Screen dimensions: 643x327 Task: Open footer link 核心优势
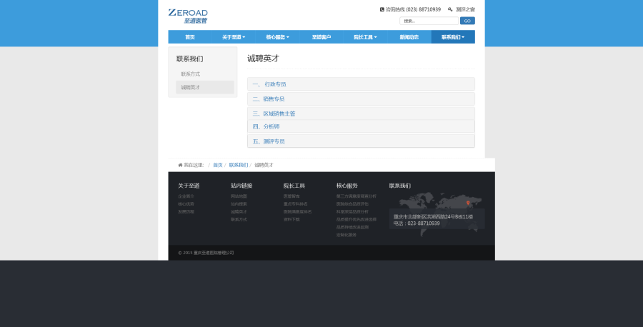click(186, 204)
